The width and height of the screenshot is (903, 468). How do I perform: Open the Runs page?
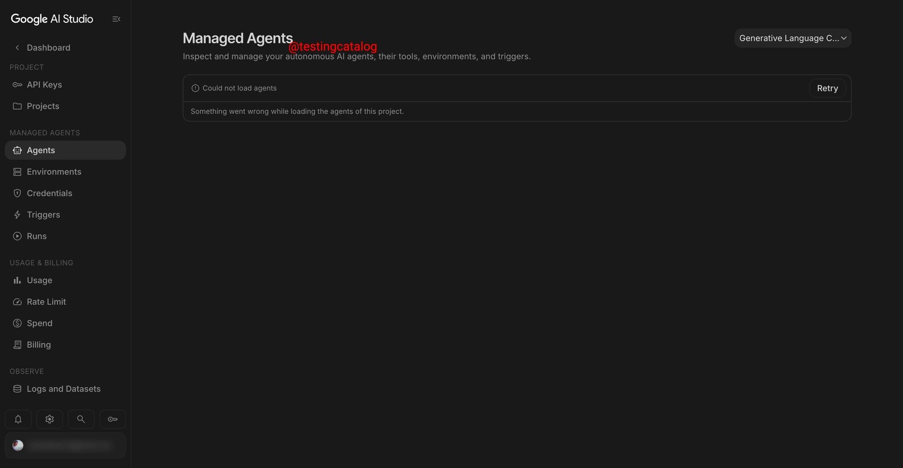coord(65,236)
